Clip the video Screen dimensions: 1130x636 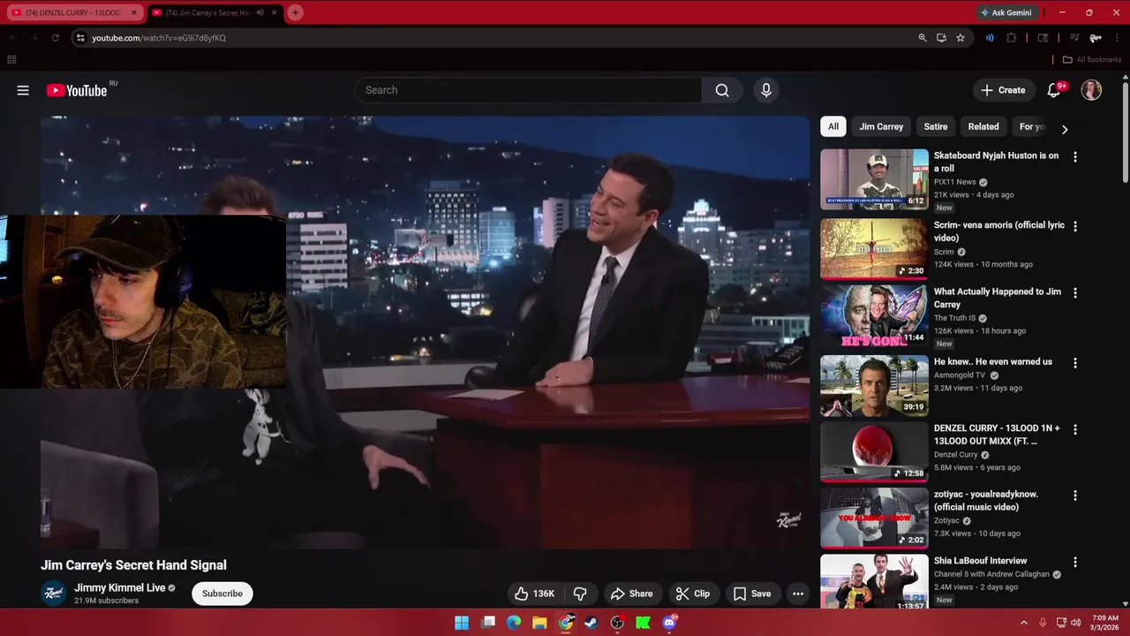click(692, 594)
